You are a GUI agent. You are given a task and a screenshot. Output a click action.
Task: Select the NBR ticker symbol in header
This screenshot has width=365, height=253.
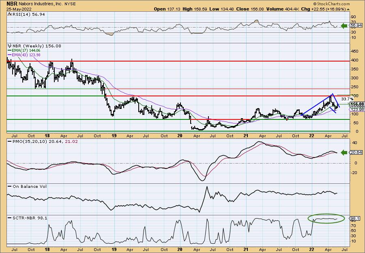pyautogui.click(x=11, y=4)
